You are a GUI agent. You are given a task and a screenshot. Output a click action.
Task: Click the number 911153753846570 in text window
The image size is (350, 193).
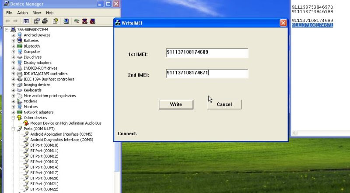312,7
